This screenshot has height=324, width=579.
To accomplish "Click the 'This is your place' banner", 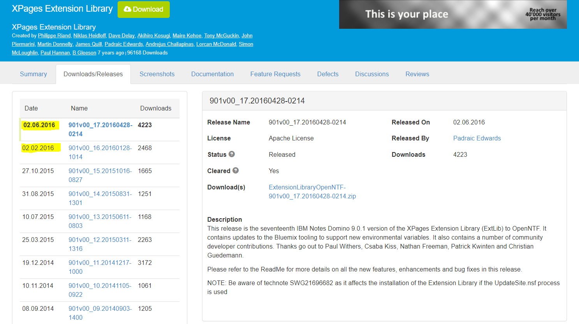I will (x=453, y=14).
